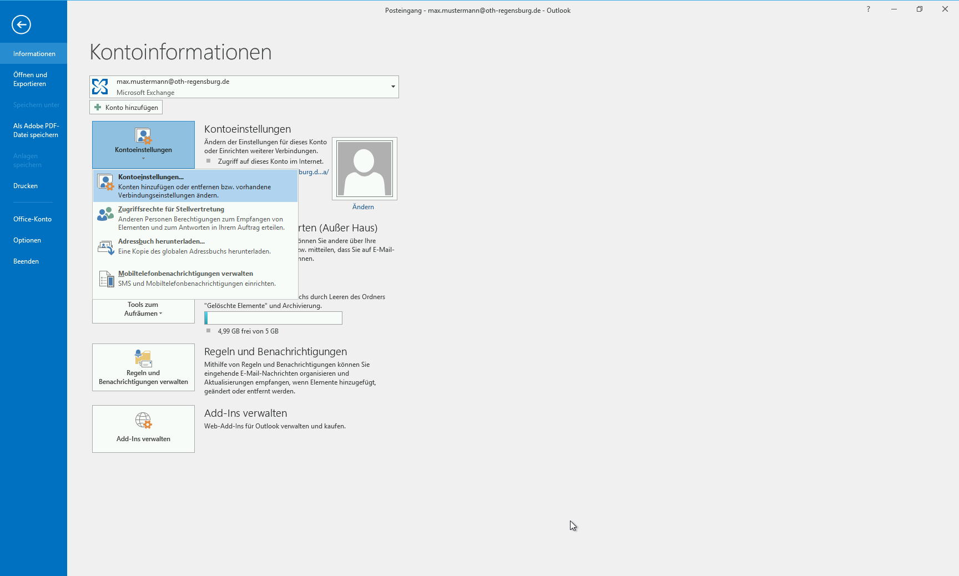This screenshot has width=959, height=576.
Task: Open Regeln und Benachrichtigungen verwalten
Action: (x=143, y=367)
